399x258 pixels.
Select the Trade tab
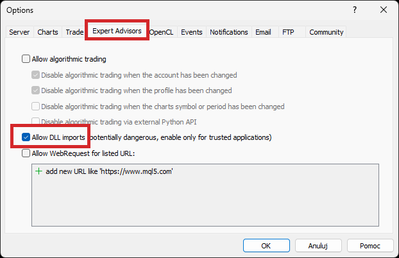tap(74, 32)
